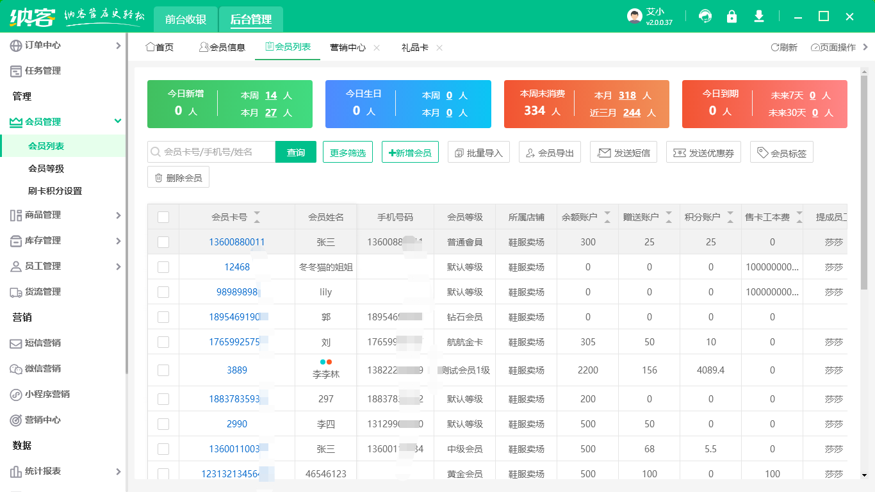This screenshot has height=492, width=875.
Task: Open the 会员信息 page tab
Action: point(222,47)
